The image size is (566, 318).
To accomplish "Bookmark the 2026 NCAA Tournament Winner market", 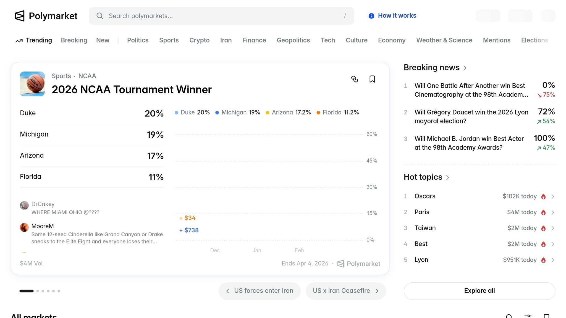I will tap(372, 79).
